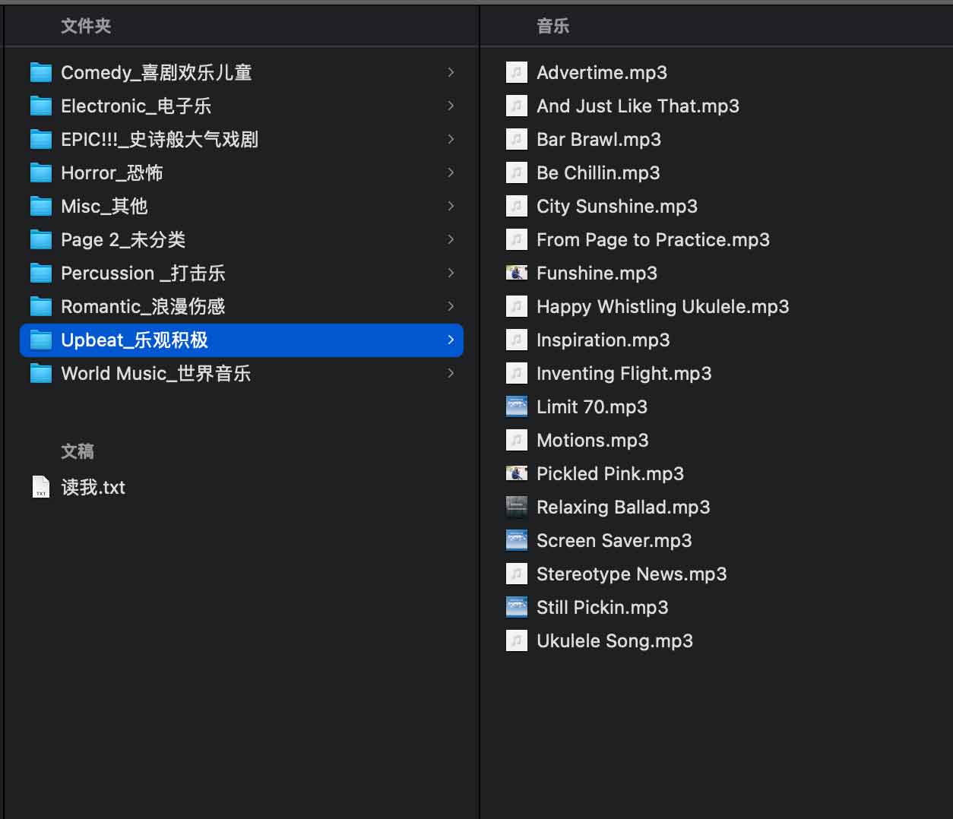Click the Relaxing Ballad.mp3 artwork icon
The height and width of the screenshot is (819, 953).
click(517, 507)
